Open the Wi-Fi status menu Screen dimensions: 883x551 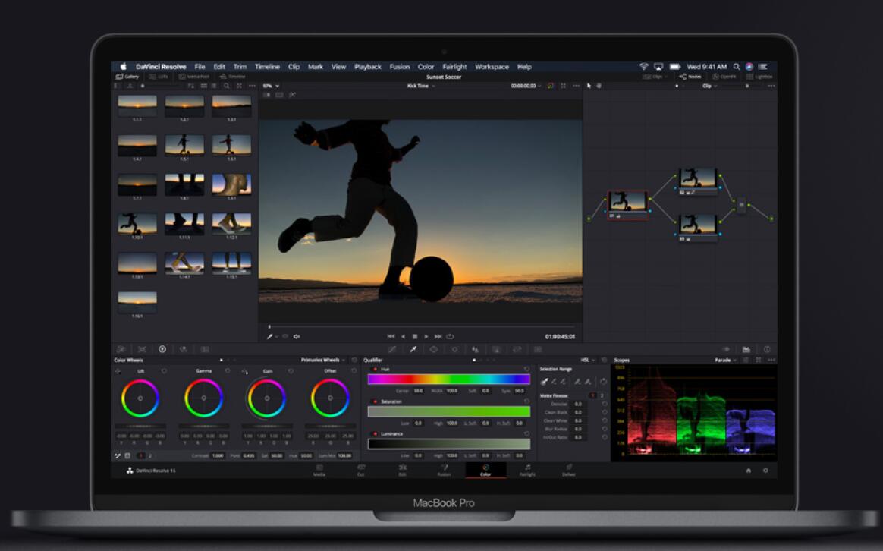coord(644,67)
